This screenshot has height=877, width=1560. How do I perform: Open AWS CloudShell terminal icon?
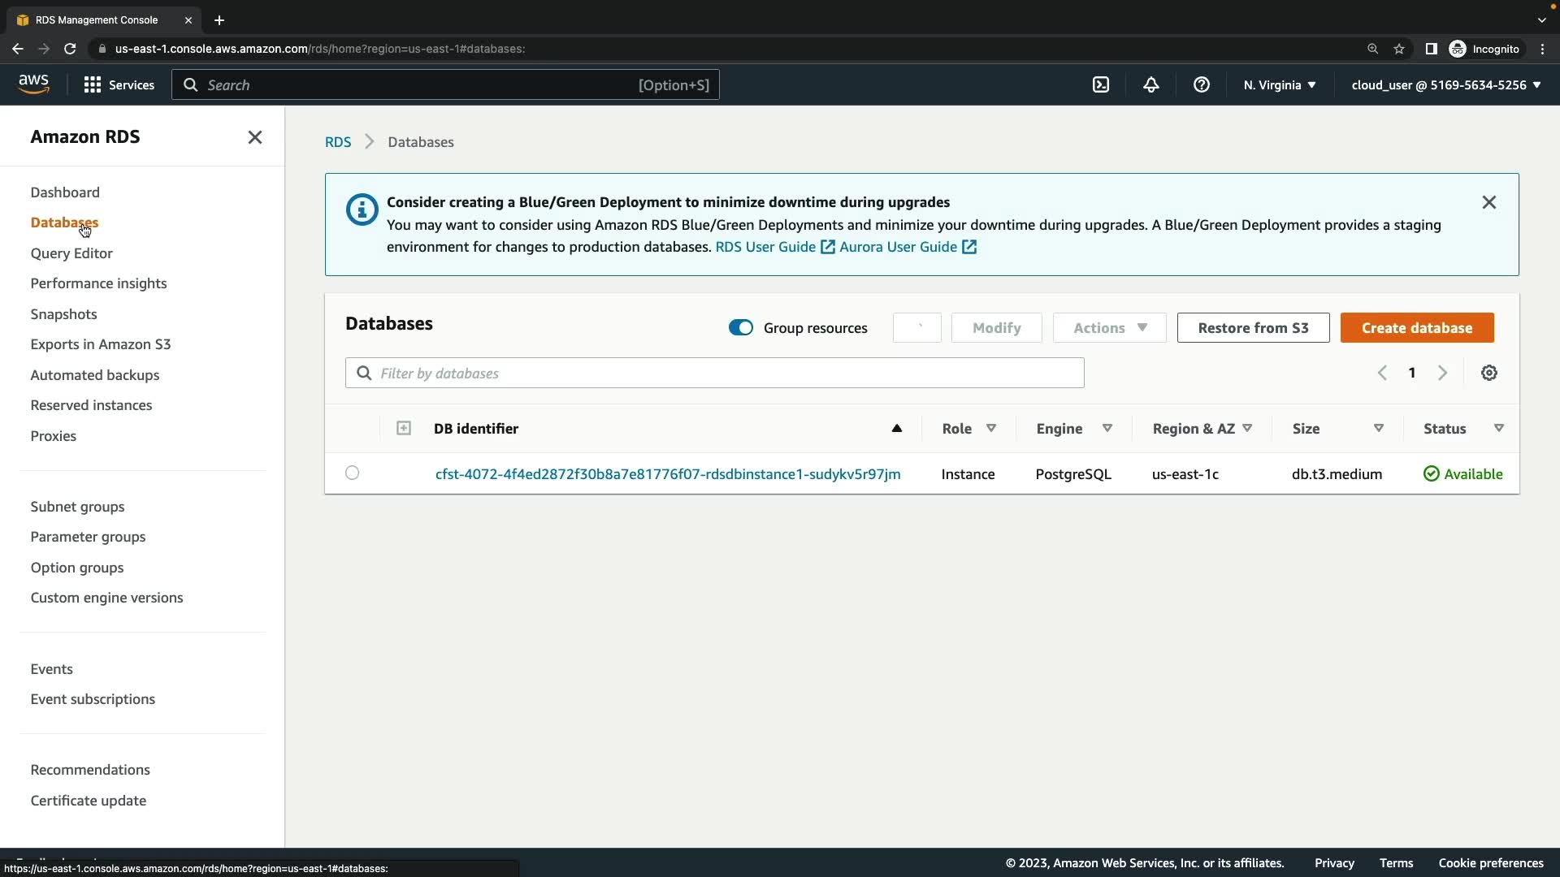(1101, 84)
